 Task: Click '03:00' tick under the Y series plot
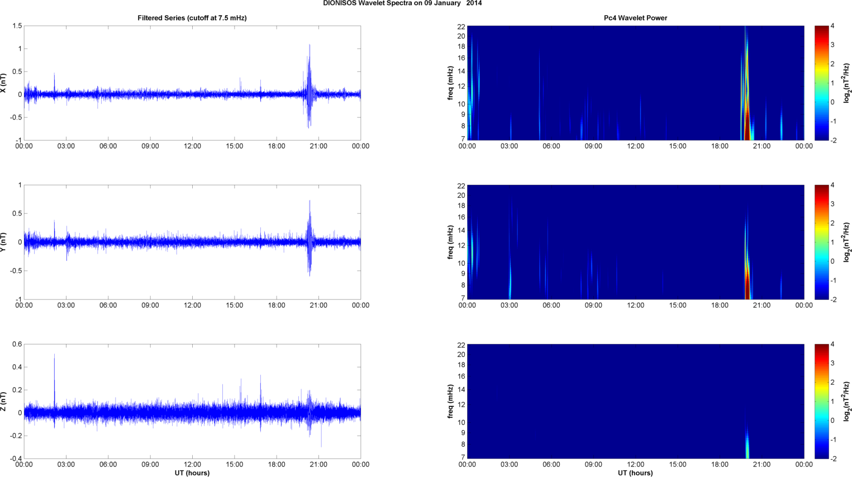(x=66, y=306)
